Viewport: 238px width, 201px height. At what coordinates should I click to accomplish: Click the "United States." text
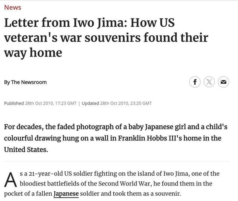[x=26, y=150]
